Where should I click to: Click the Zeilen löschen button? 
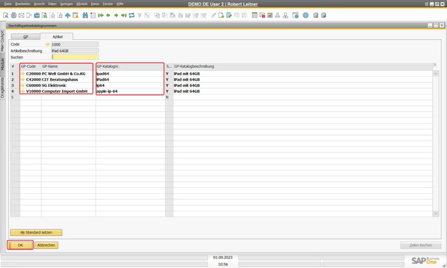(421, 245)
